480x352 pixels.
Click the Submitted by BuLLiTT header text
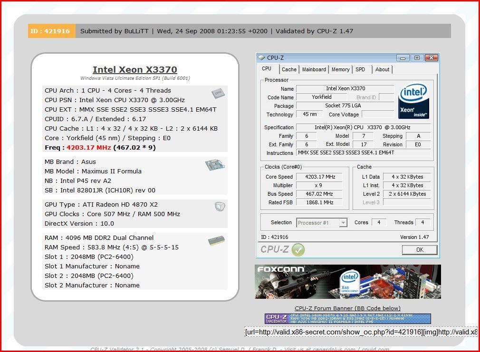(114, 31)
